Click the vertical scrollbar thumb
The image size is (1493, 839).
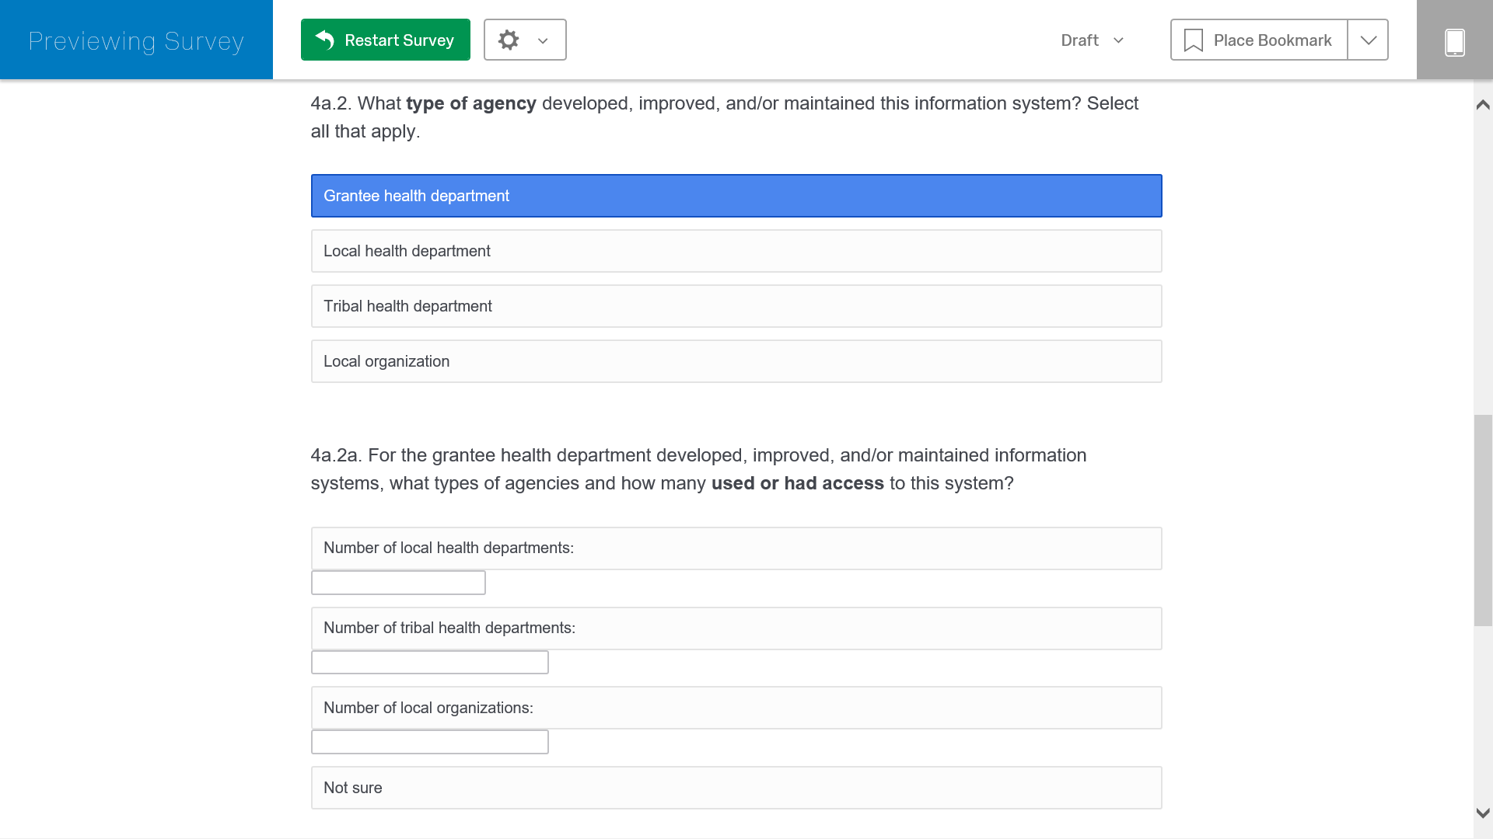(1483, 520)
